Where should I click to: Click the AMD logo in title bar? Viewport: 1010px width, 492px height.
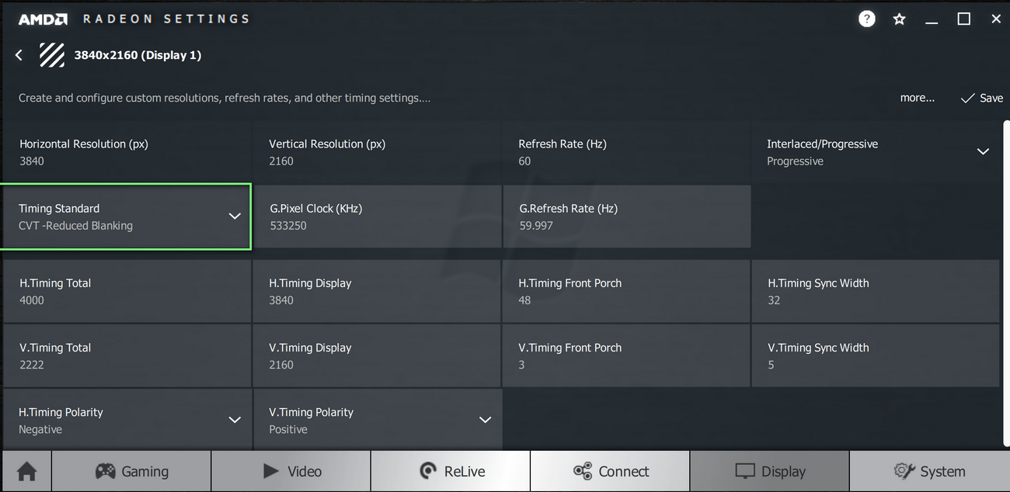pyautogui.click(x=43, y=19)
